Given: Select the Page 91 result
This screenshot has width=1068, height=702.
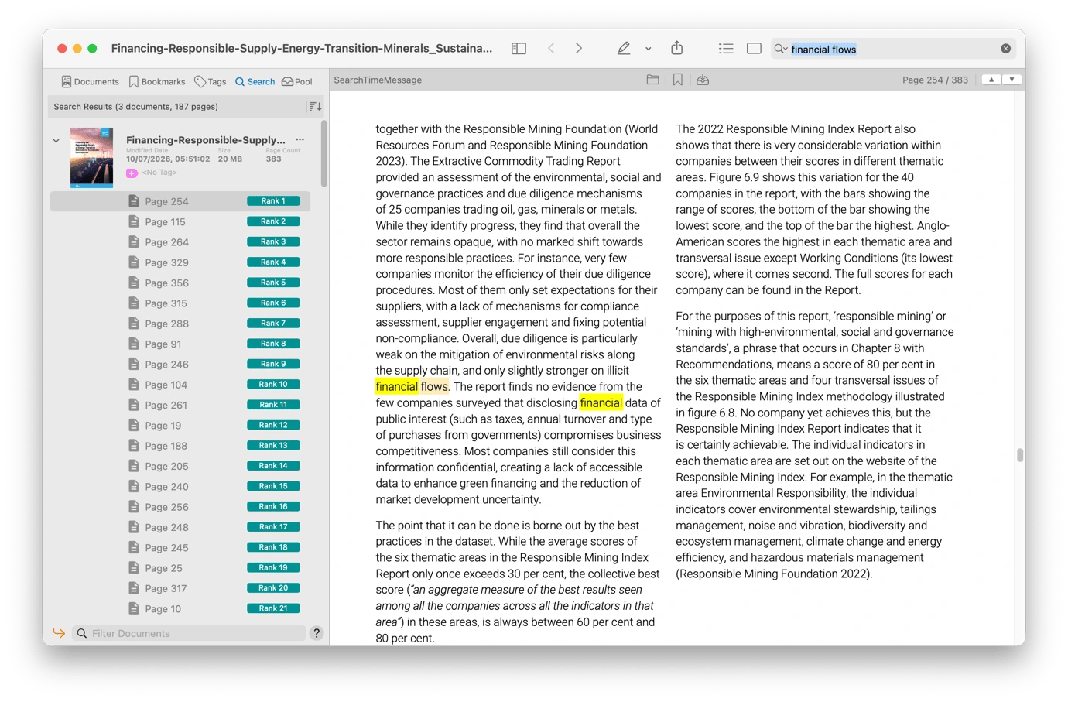Looking at the screenshot, I should click(180, 344).
